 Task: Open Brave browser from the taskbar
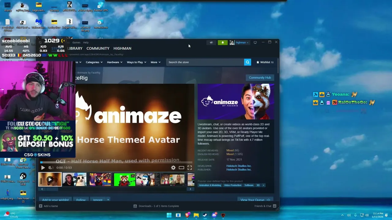(187, 215)
